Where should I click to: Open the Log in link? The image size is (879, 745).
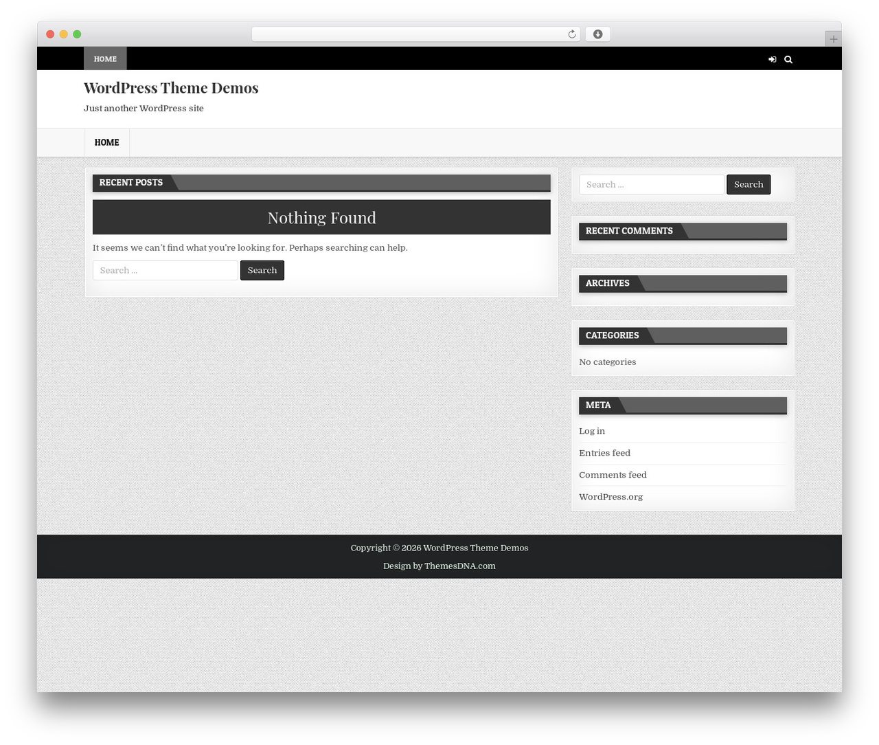[x=592, y=431]
